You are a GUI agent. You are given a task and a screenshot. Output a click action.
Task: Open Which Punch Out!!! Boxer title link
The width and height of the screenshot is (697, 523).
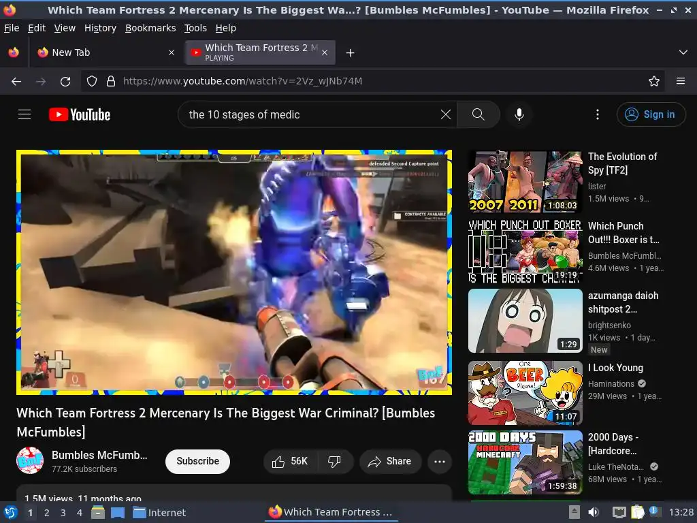[623, 233]
